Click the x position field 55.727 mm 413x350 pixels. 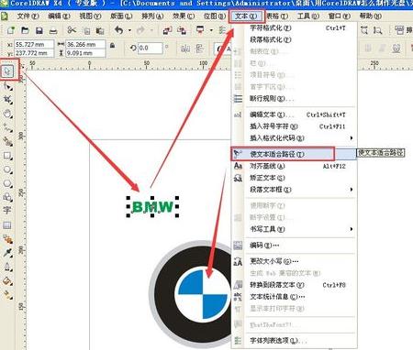[x=34, y=45]
